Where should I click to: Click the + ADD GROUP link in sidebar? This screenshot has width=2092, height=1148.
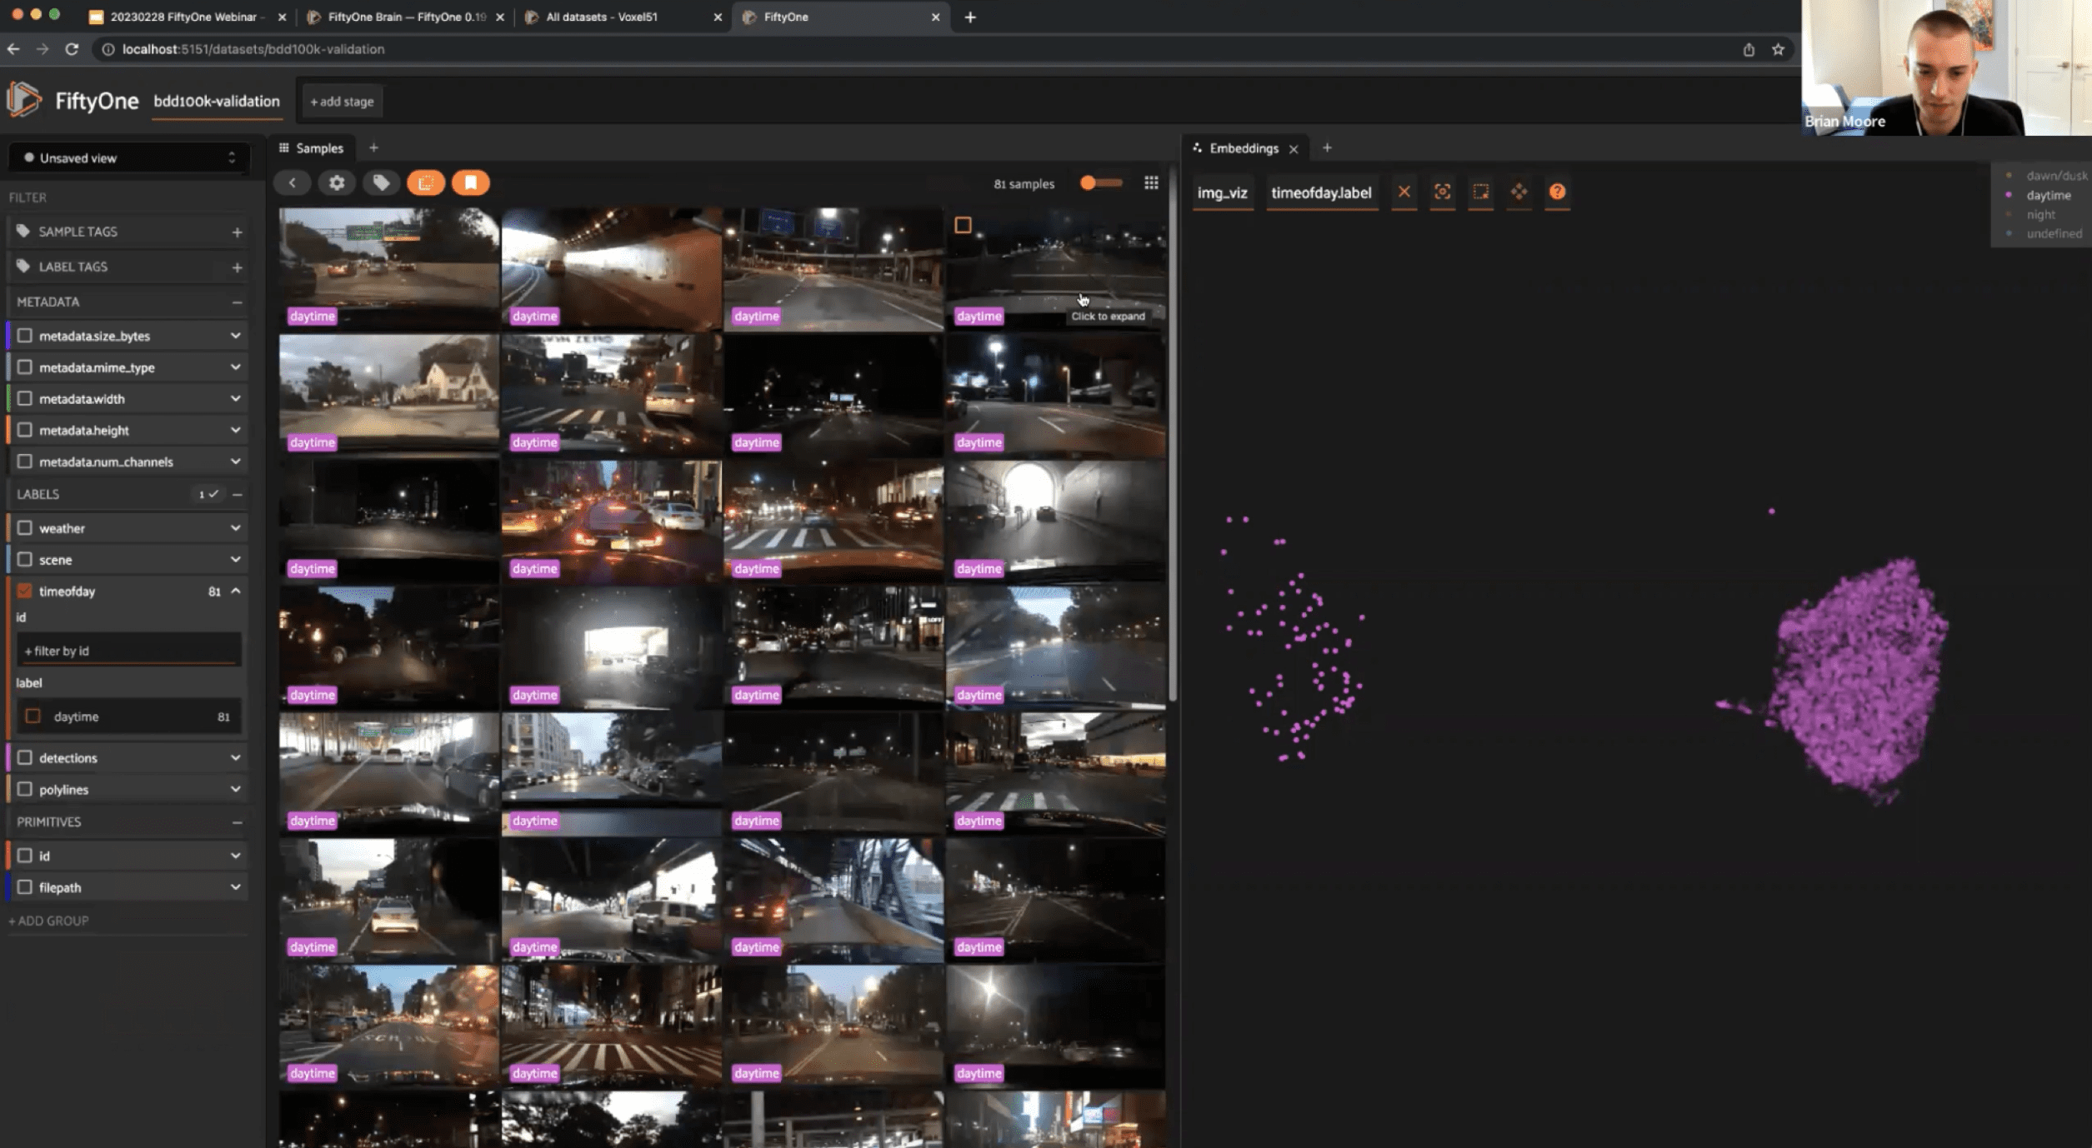(x=48, y=921)
